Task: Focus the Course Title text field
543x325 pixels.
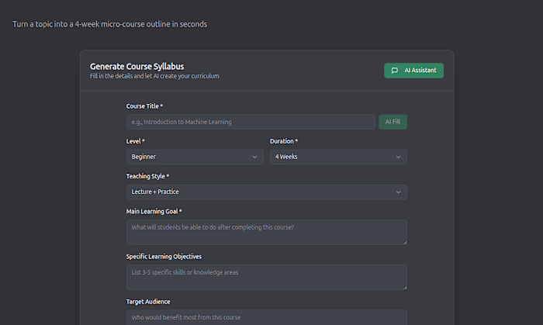Action: [x=251, y=122]
